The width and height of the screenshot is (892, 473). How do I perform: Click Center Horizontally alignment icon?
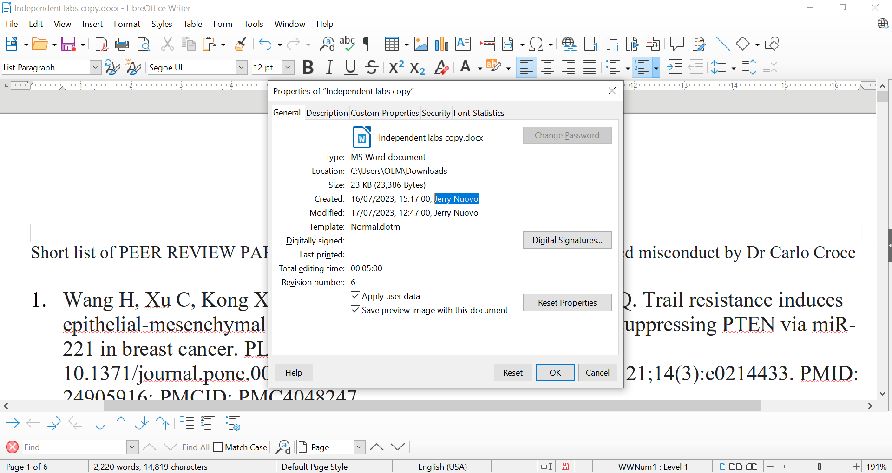547,68
